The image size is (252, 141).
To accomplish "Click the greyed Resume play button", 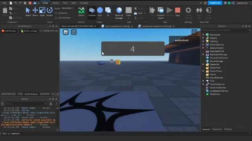I will pyautogui.click(x=169, y=12).
